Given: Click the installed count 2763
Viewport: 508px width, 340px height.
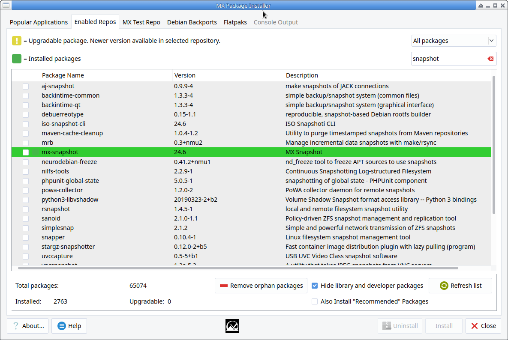Looking at the screenshot, I should click(60, 301).
